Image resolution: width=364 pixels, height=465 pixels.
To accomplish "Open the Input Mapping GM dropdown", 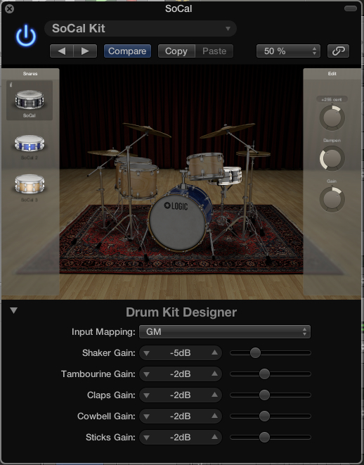I will (225, 331).
